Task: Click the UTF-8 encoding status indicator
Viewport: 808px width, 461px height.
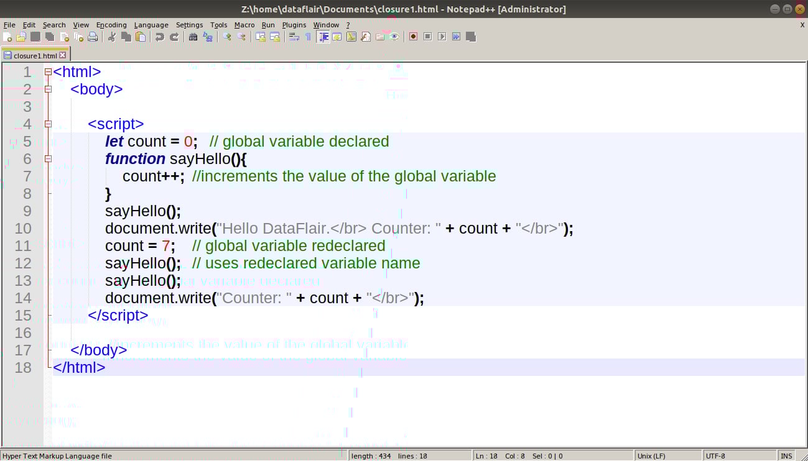Action: tap(714, 455)
